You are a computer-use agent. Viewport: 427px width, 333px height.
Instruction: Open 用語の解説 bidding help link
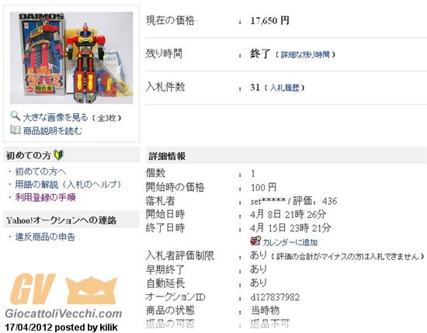click(68, 185)
